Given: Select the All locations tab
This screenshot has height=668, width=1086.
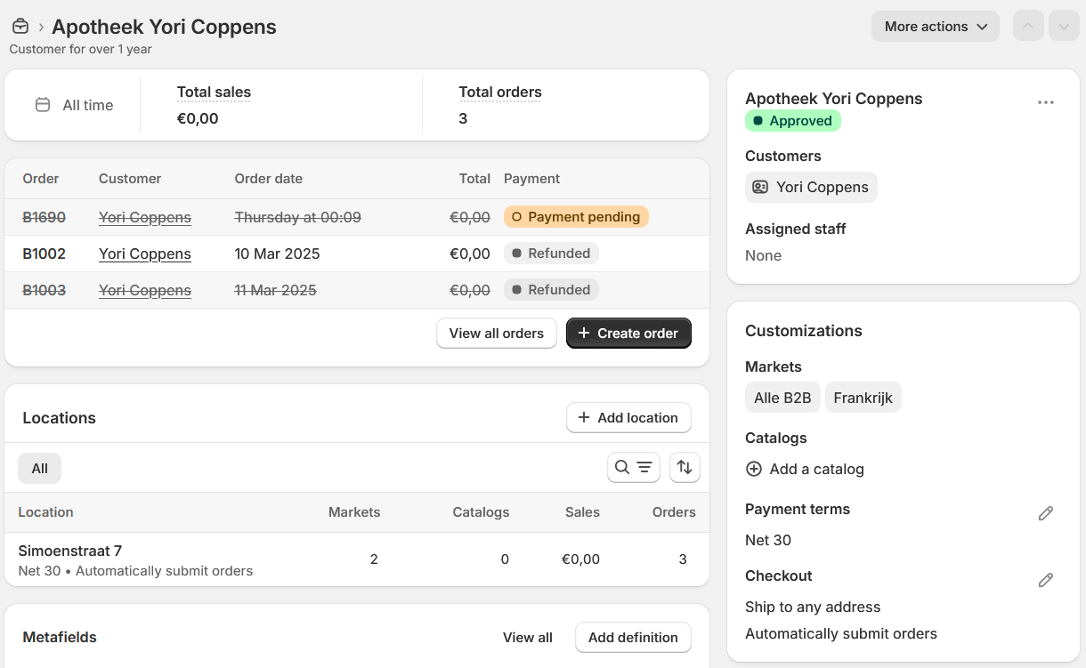Looking at the screenshot, I should coord(39,468).
